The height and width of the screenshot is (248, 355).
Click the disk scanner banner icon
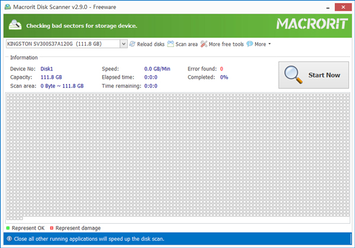15,25
